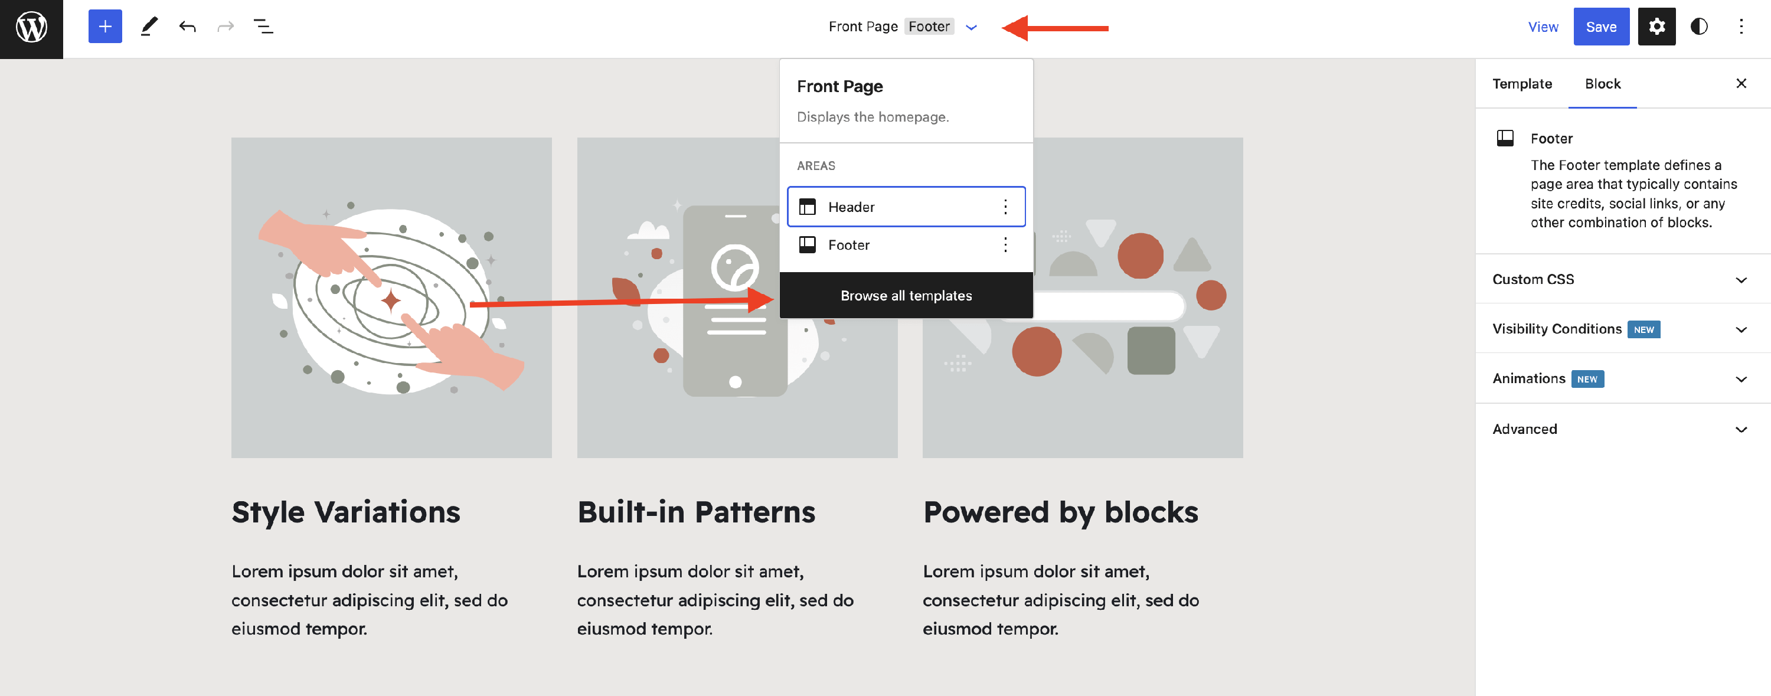The image size is (1771, 696).
Task: Open the List View icon
Action: coord(263,27)
